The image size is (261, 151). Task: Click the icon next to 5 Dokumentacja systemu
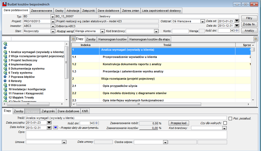coord(5,69)
